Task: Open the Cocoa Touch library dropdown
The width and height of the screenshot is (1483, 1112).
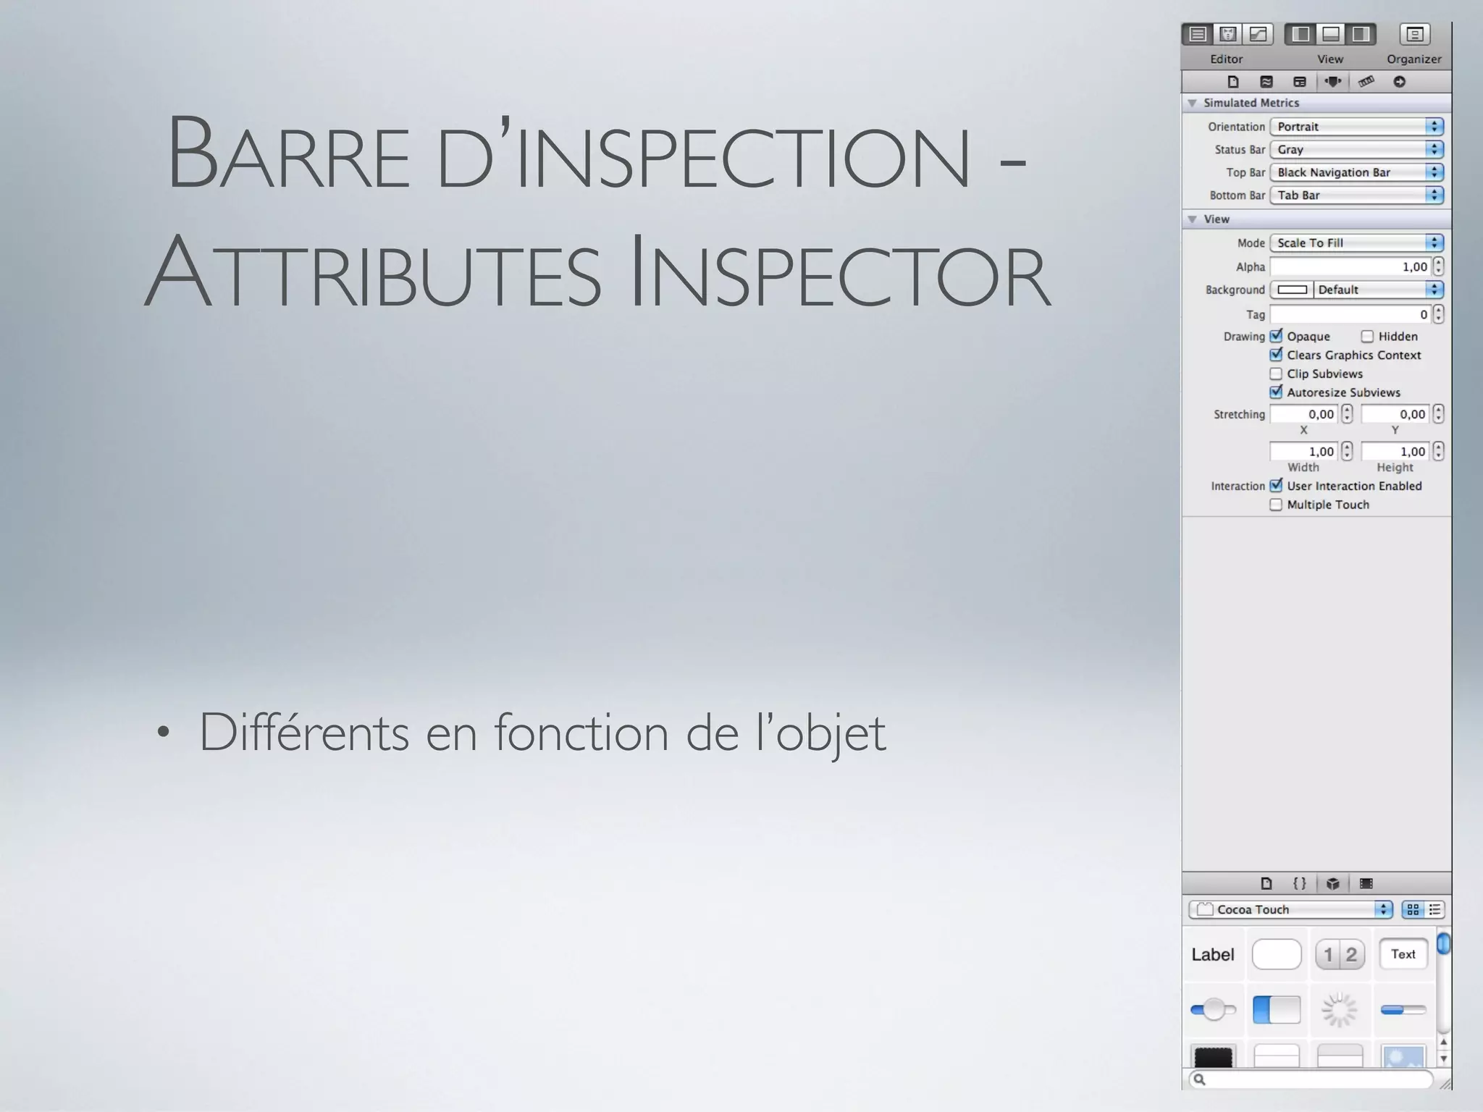Action: 1290,909
